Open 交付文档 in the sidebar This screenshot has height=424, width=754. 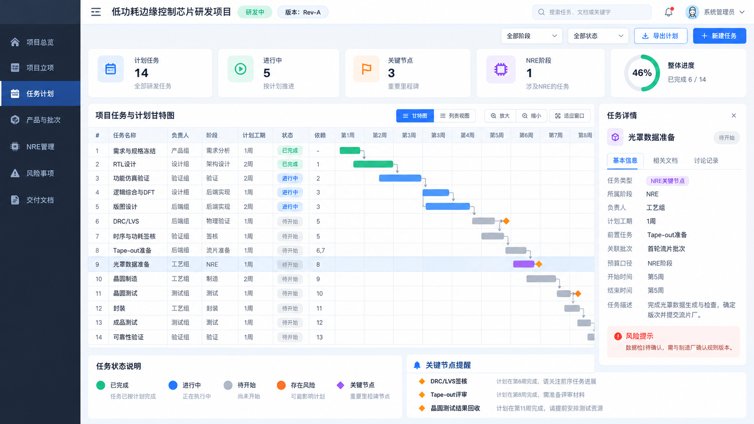pos(40,200)
